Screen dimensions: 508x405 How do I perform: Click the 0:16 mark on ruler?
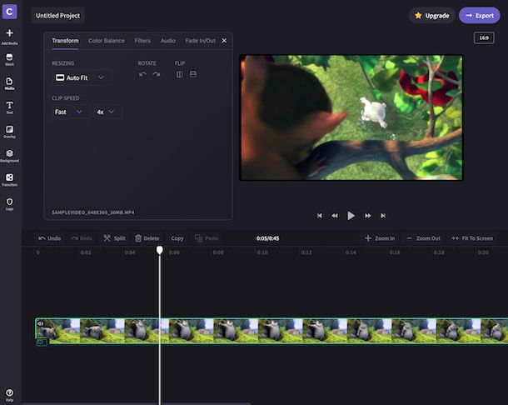coord(395,252)
